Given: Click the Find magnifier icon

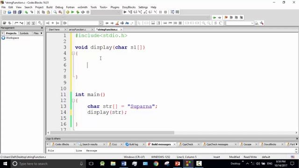Looking at the screenshot, I should 55,12.
